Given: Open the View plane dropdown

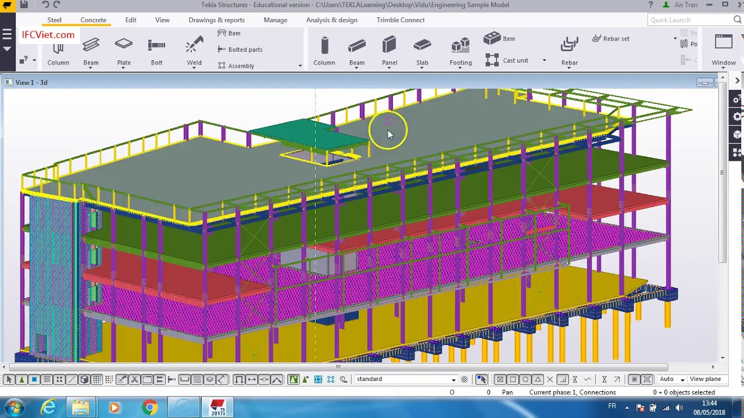Looking at the screenshot, I should click(x=706, y=379).
